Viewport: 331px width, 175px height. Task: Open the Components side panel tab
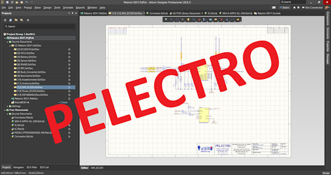[x=328, y=18]
